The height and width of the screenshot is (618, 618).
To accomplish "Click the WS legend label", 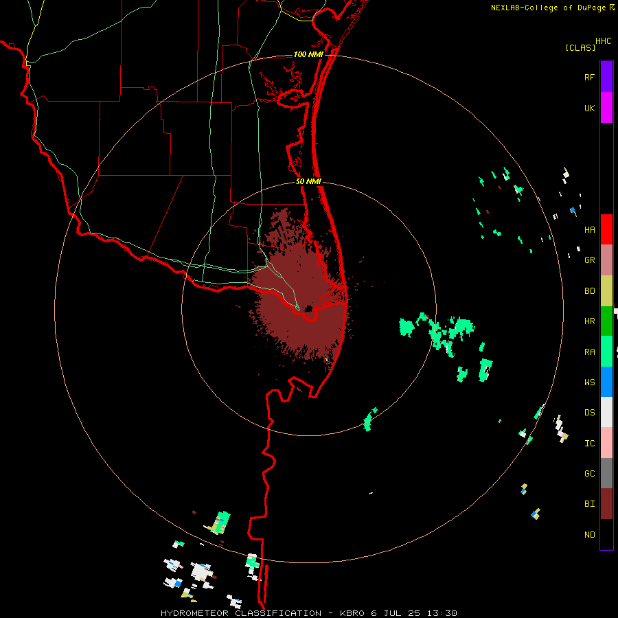I will (589, 382).
